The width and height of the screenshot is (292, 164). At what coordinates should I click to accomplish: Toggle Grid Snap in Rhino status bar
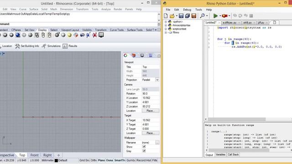84,160
